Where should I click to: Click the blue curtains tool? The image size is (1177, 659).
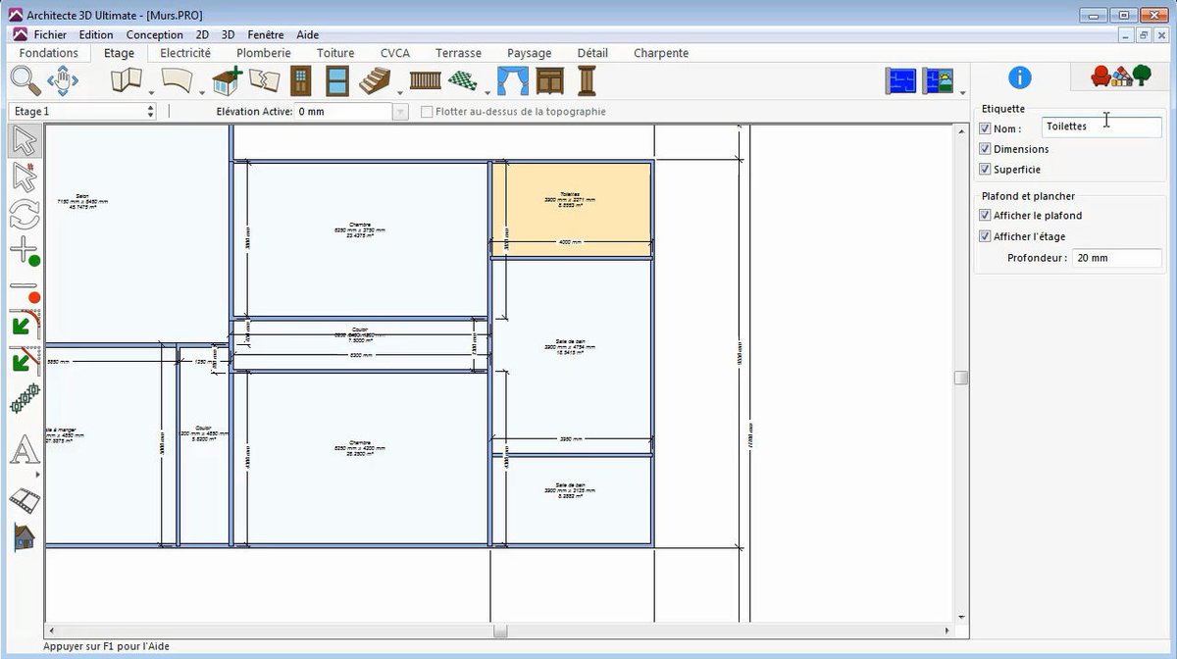pyautogui.click(x=513, y=80)
